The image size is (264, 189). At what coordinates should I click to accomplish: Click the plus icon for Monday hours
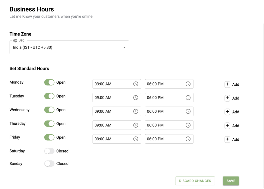pos(227,84)
